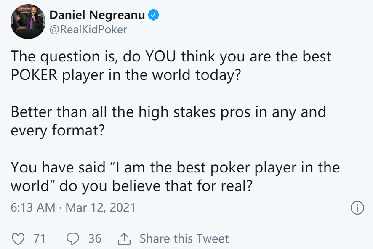Like the tweet with the heart icon
The width and height of the screenshot is (373, 249).
[x=18, y=239]
